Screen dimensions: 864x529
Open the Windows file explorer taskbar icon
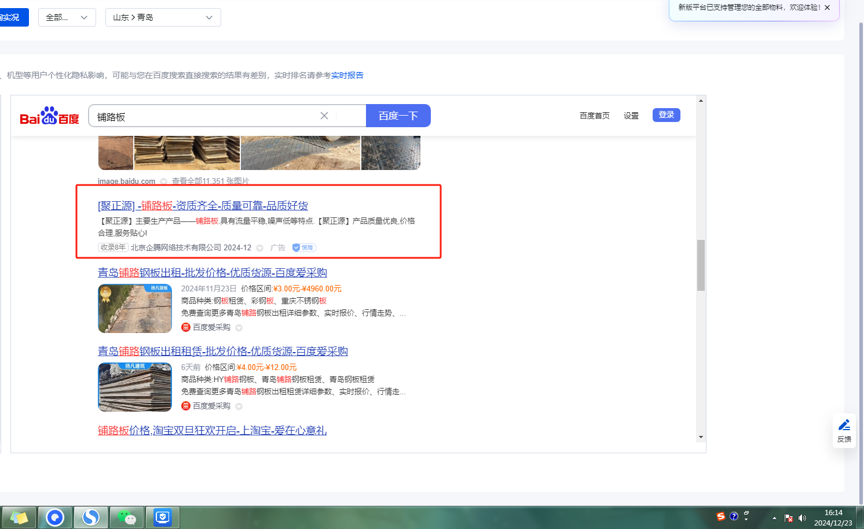pos(19,517)
